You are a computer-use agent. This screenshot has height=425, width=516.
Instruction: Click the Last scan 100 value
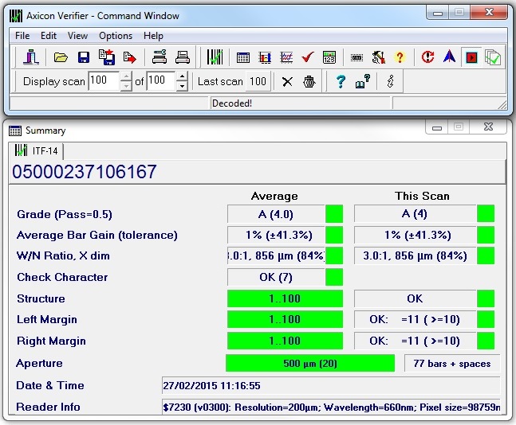tap(258, 81)
